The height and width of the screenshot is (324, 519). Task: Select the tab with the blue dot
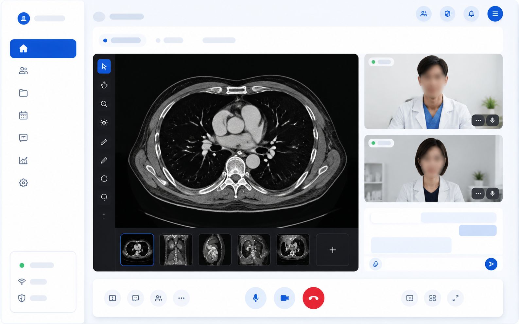click(122, 41)
